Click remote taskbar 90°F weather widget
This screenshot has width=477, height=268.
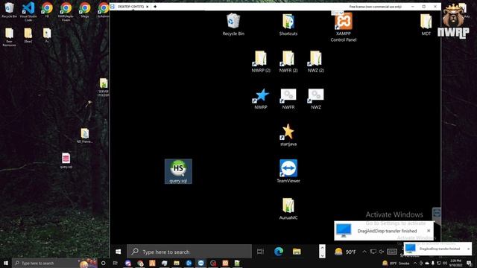coord(345,252)
